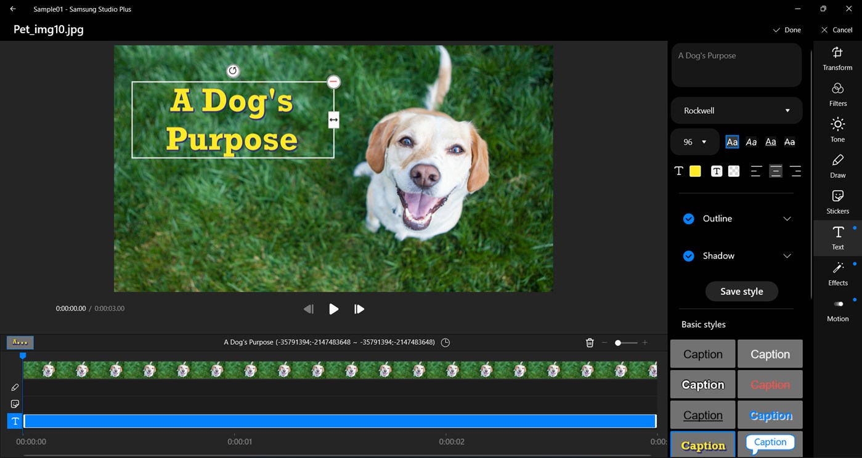The height and width of the screenshot is (458, 862).
Task: Discard edits with the Cancel button
Action: pyautogui.click(x=837, y=30)
